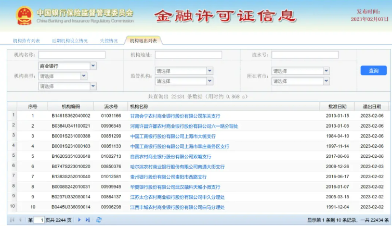Sort by 机构名称 column header
The width and height of the screenshot is (392, 226).
pos(224,107)
